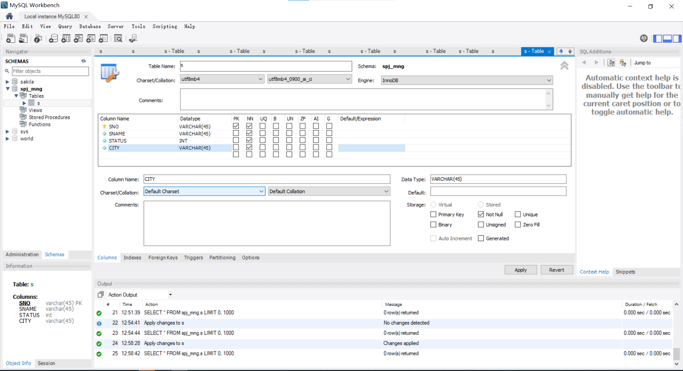This screenshot has width=683, height=371.
Task: Toggle the AI checkbox for STATUS row
Action: pyautogui.click(x=316, y=140)
